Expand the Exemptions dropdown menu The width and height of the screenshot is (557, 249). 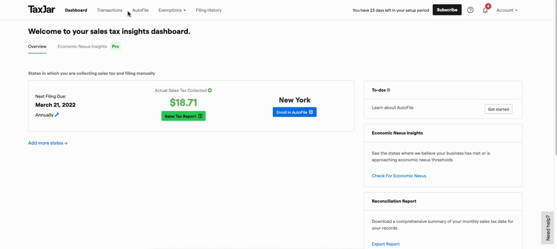coord(171,11)
